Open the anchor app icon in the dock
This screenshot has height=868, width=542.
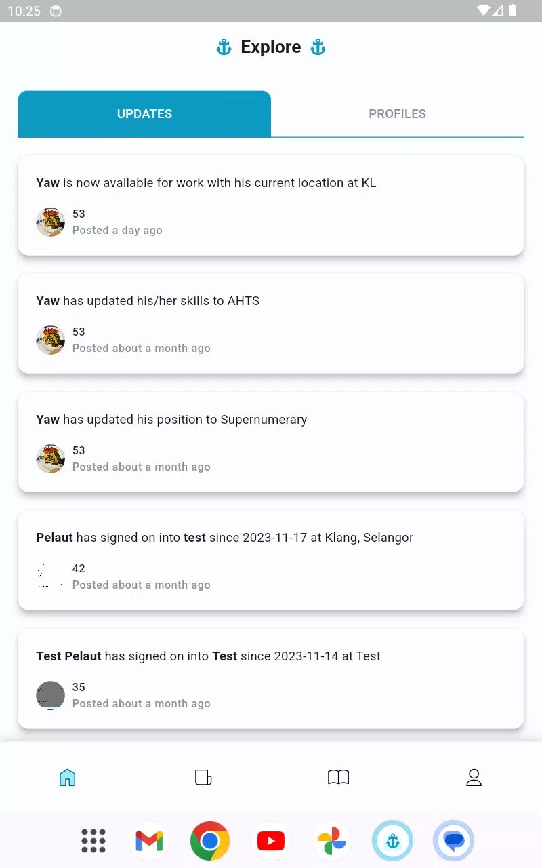[392, 841]
